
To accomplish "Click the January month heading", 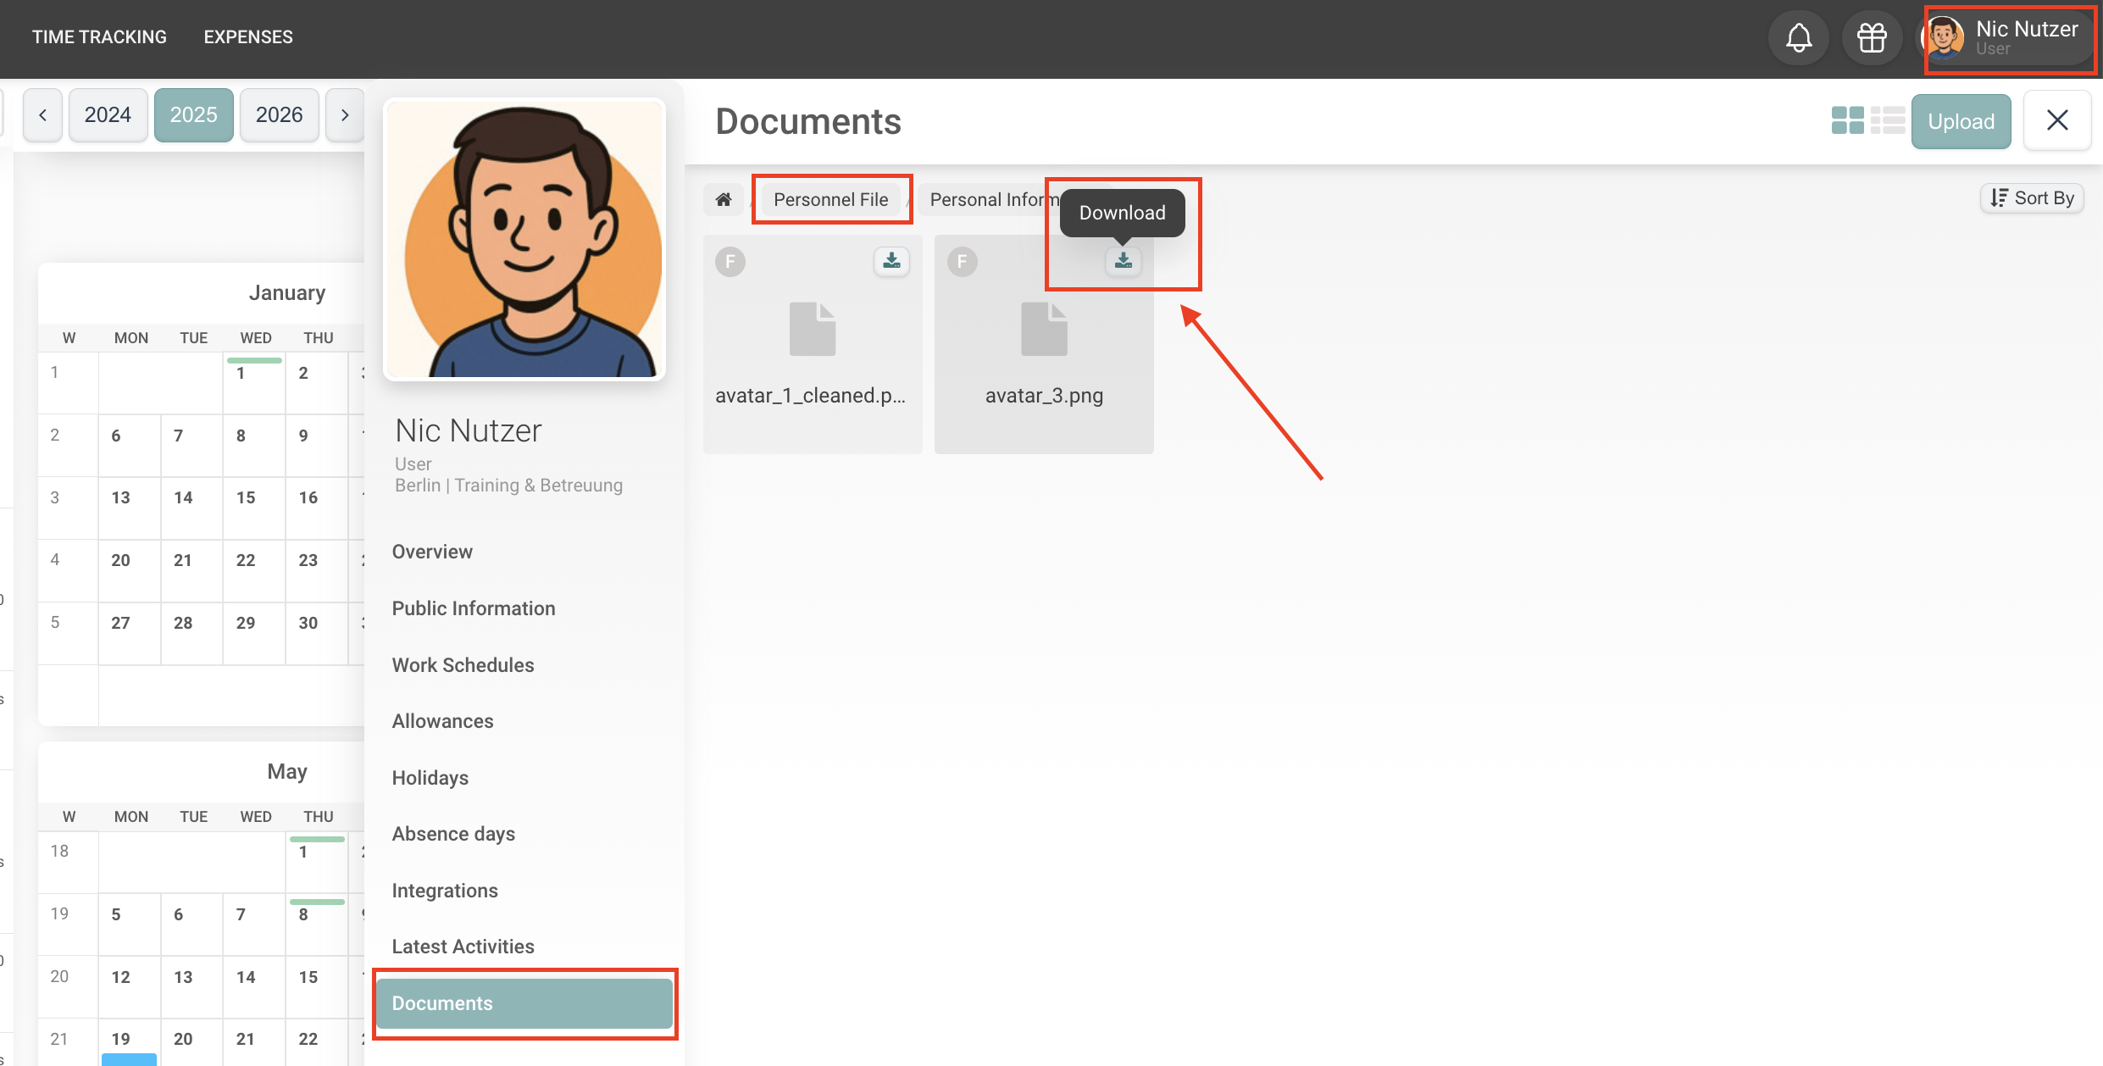I will [287, 293].
